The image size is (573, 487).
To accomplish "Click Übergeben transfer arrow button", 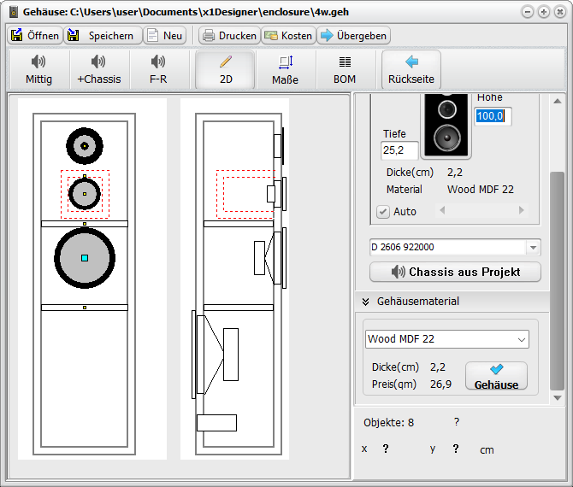I will [x=354, y=36].
